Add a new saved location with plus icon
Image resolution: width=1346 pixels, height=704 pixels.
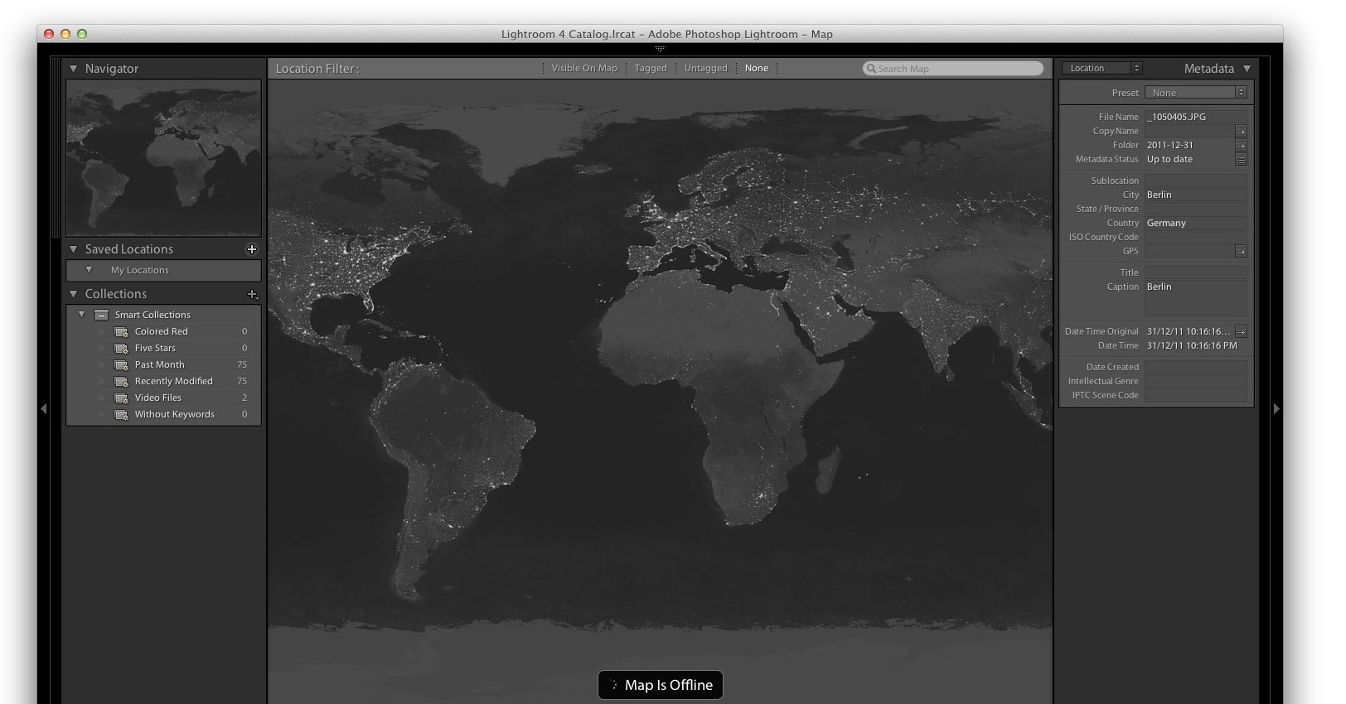pos(252,249)
